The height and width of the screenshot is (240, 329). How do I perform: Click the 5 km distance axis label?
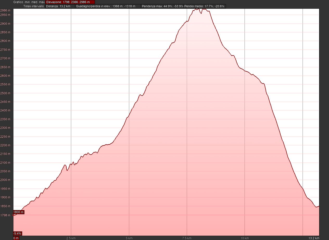(x=129, y=238)
